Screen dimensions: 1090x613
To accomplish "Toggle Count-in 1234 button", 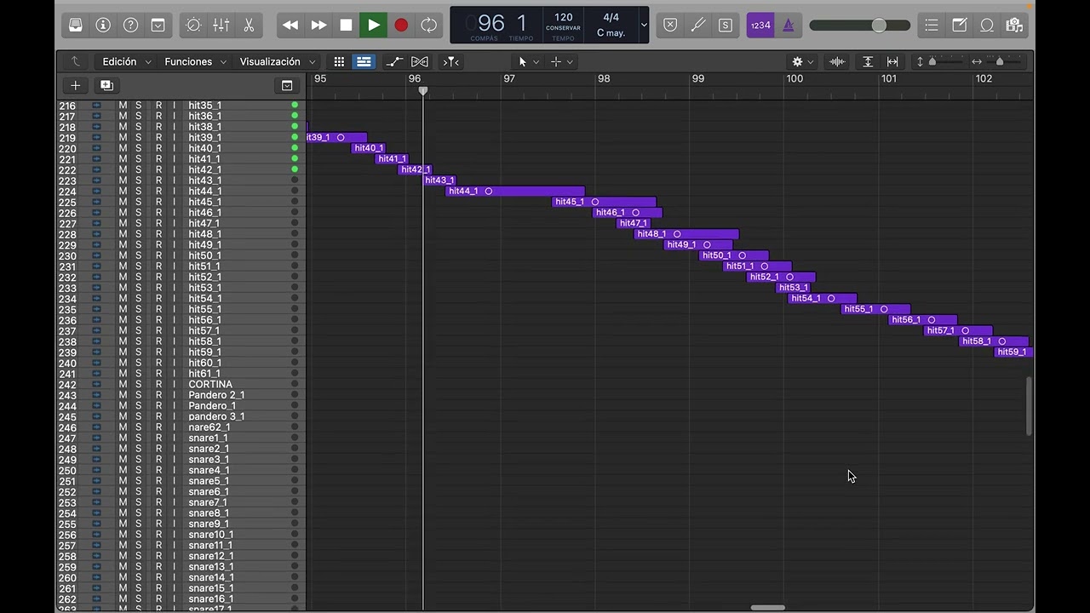I will (x=760, y=26).
